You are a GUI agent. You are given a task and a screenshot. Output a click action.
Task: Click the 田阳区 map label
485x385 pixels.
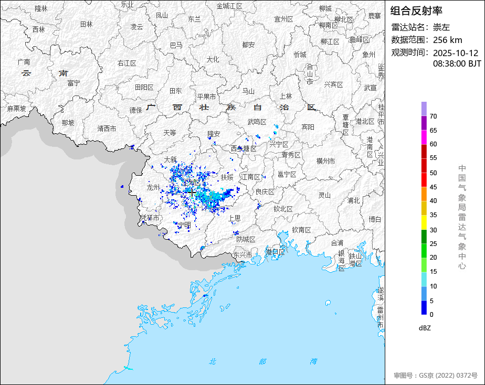tap(144, 88)
